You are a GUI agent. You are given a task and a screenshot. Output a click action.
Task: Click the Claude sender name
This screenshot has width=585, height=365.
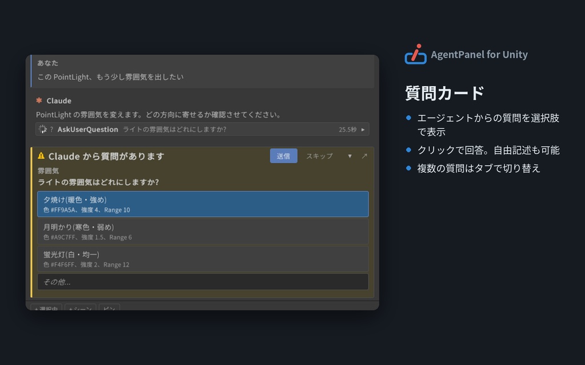[x=59, y=100]
